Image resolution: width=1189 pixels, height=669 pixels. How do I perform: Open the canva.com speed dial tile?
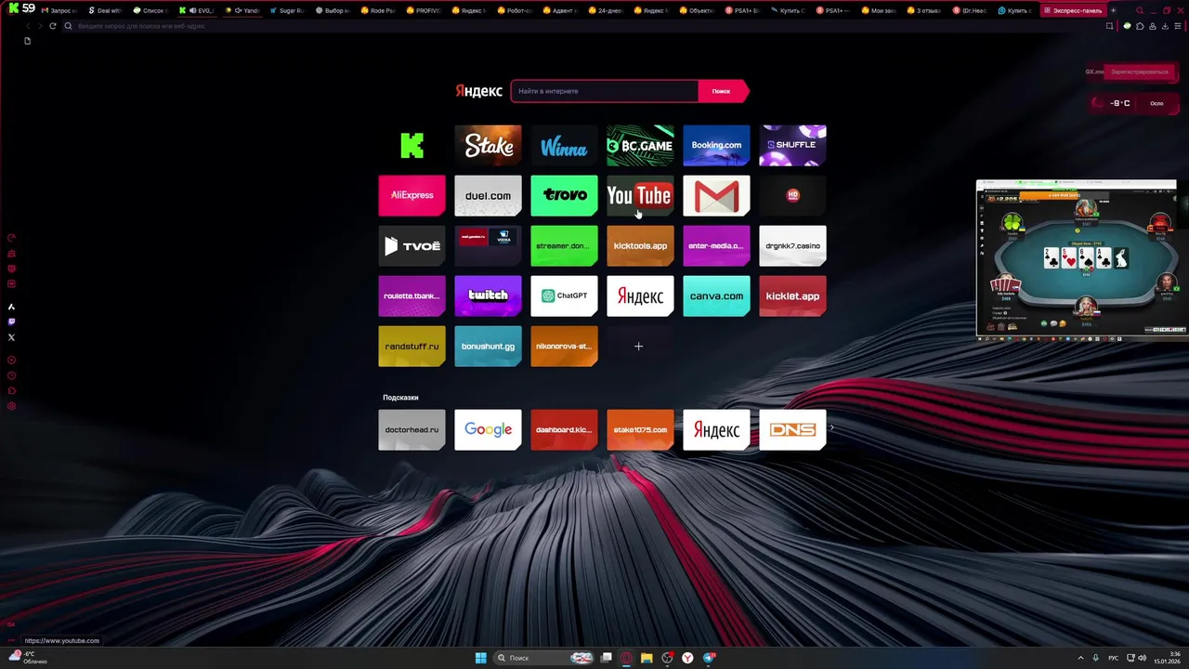click(x=716, y=296)
